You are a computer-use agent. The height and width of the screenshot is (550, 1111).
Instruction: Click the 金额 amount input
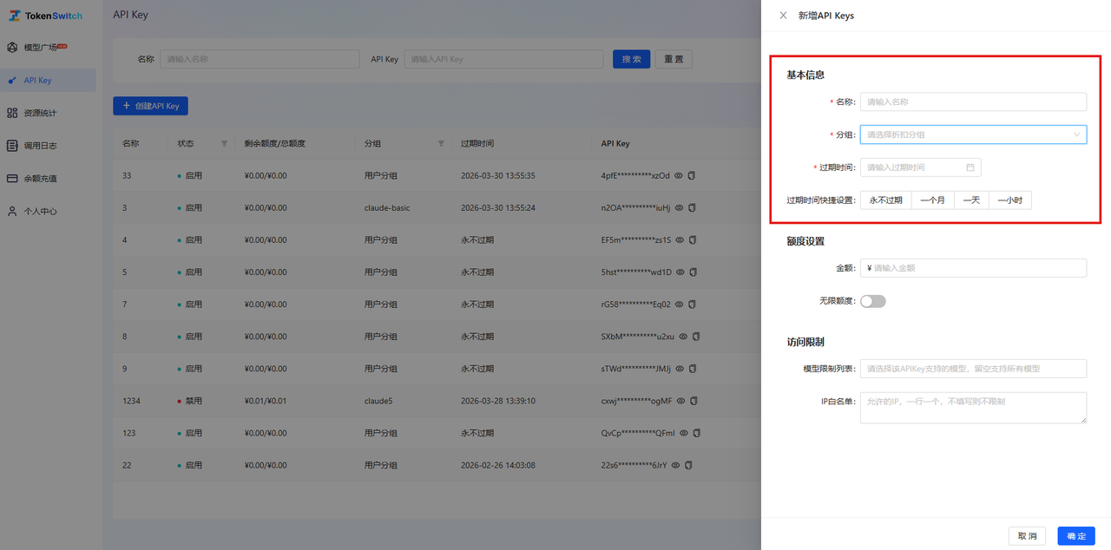pos(973,268)
